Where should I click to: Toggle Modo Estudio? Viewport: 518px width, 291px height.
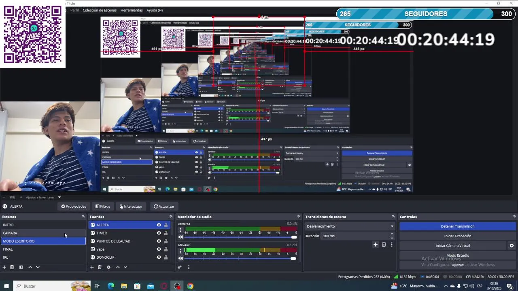457,255
